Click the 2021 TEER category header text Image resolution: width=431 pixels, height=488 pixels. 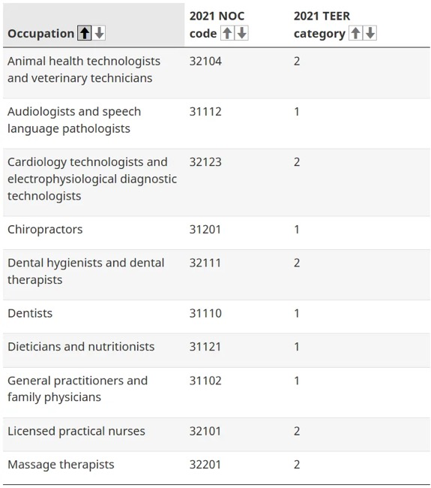coord(322,25)
